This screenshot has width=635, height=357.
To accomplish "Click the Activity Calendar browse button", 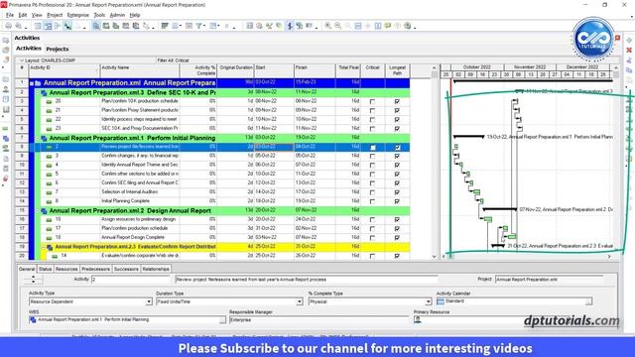I will tap(588, 301).
